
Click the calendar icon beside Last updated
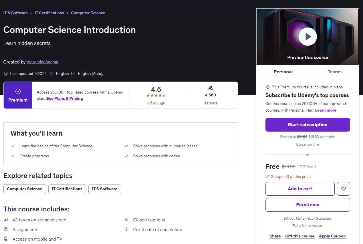coord(6,74)
